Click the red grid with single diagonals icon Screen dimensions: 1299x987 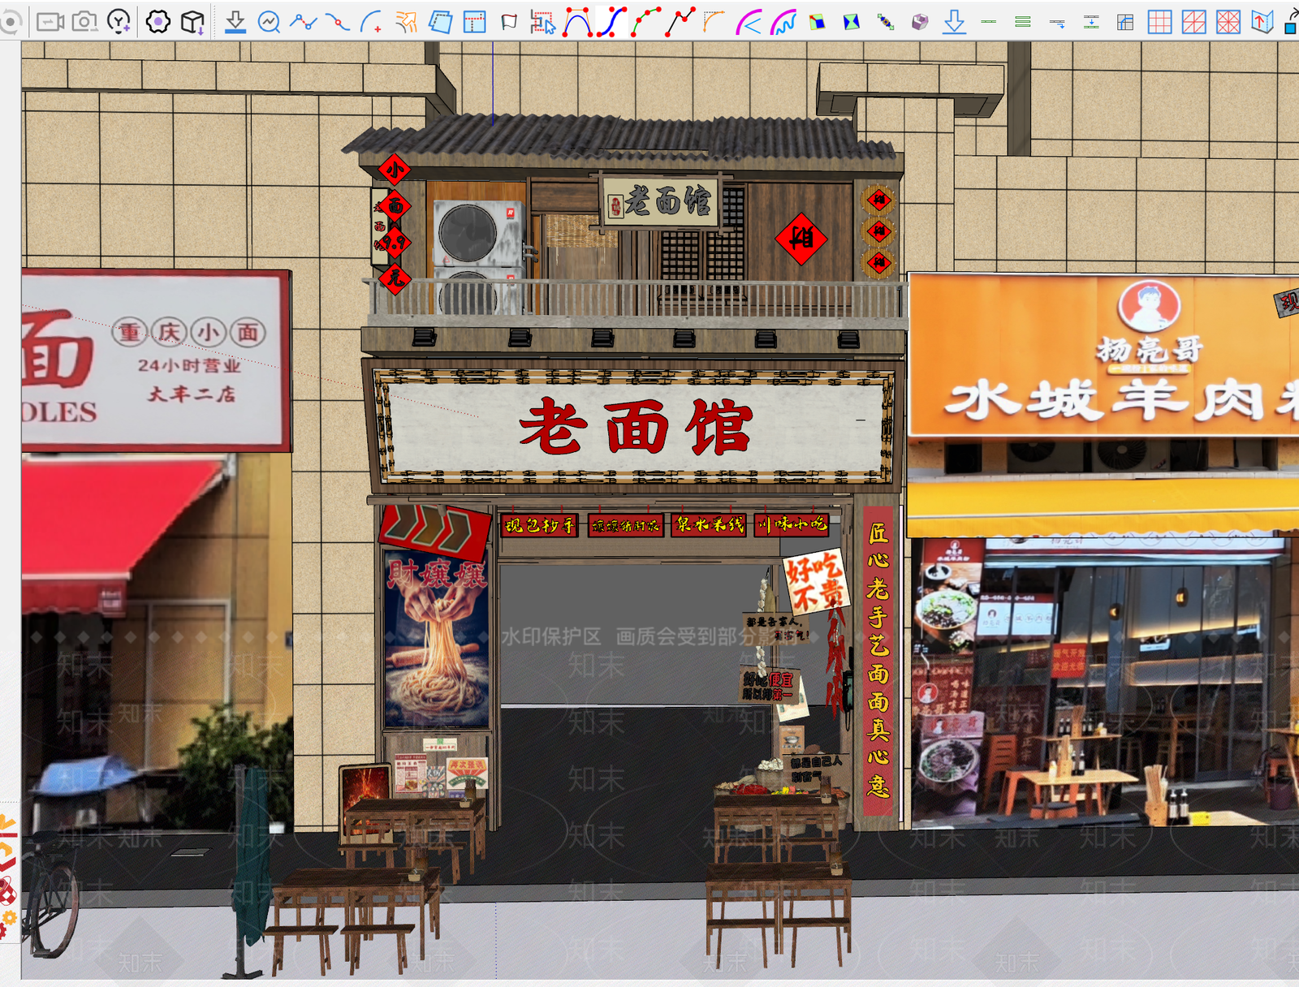pos(1193,22)
